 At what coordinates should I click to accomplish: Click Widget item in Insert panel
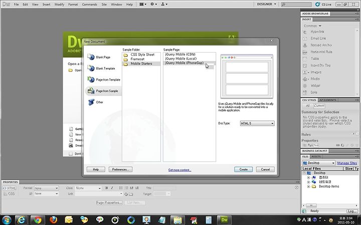315,85
